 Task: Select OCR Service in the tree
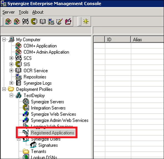coord(36,71)
